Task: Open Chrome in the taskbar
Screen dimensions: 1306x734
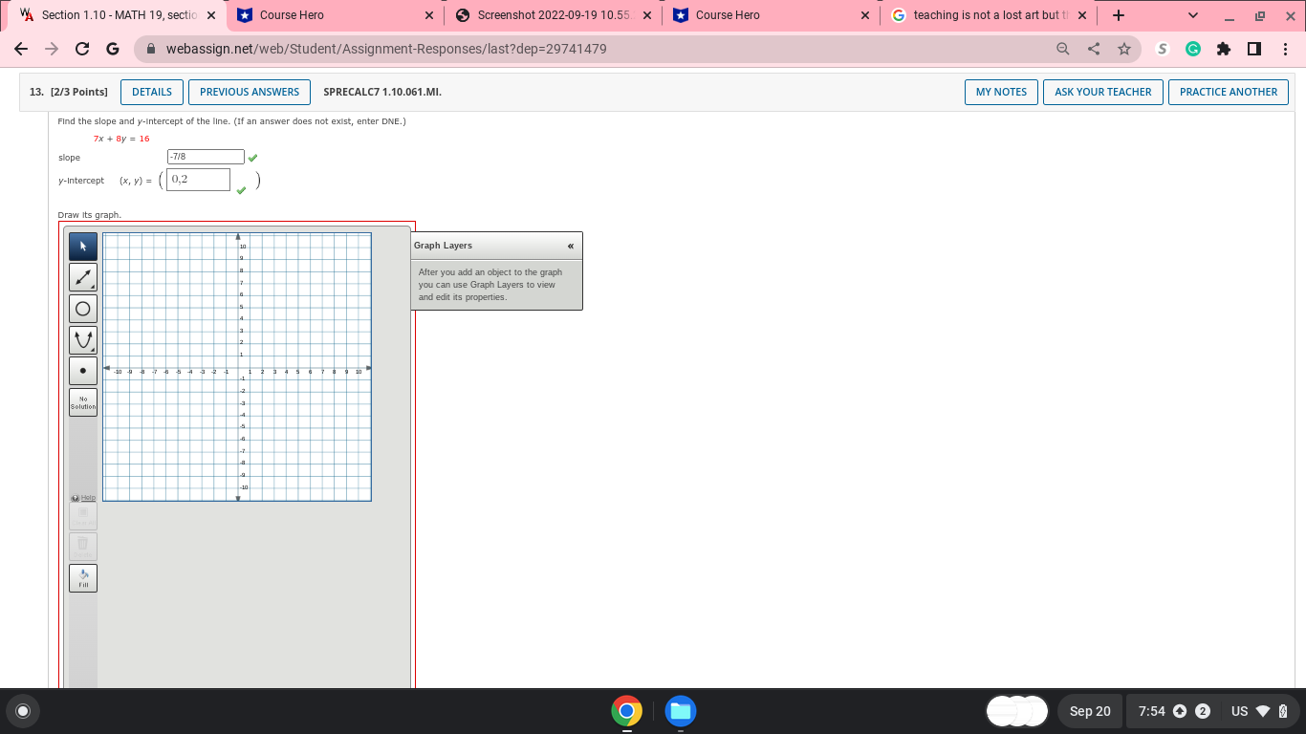Action: click(626, 711)
